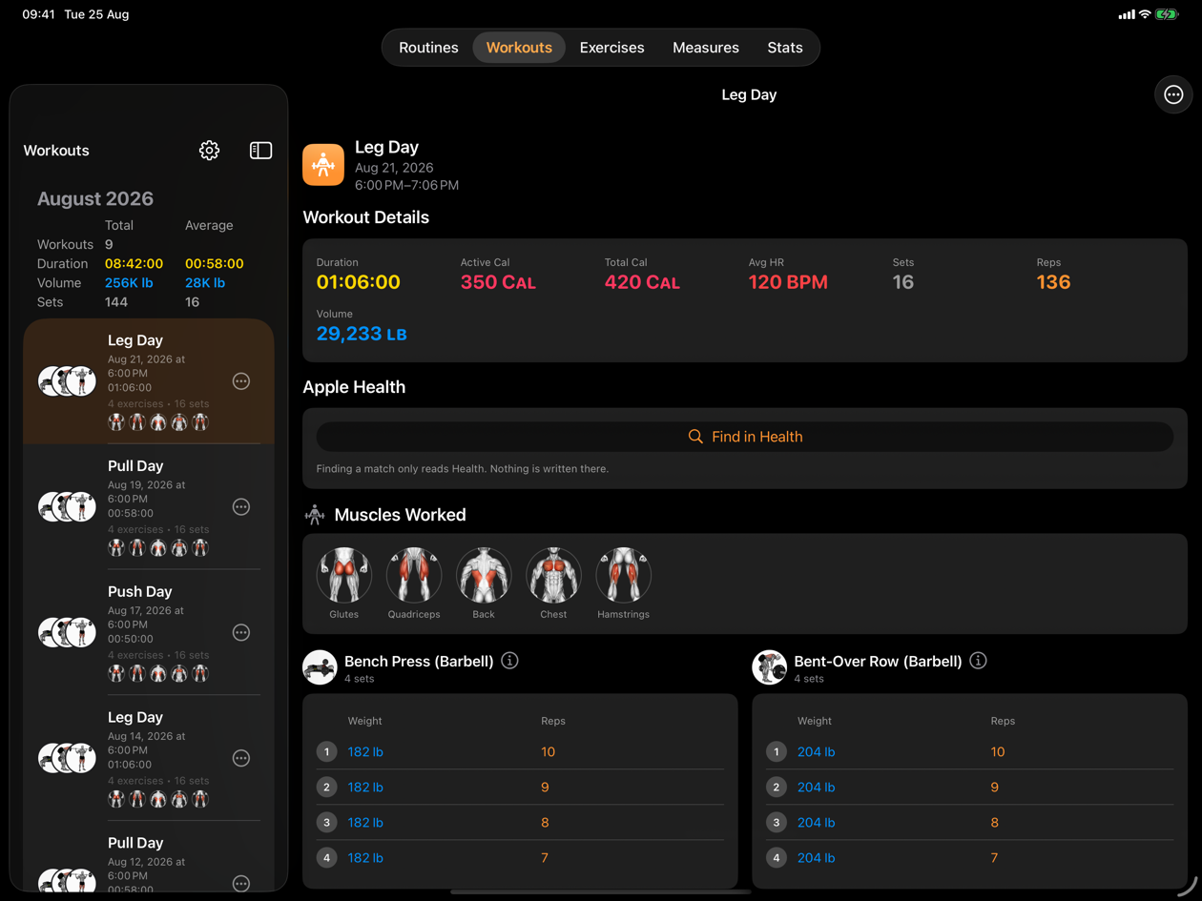Click Bent-Over Row set 1 weight 204 lb
This screenshot has height=901, width=1202.
point(816,752)
